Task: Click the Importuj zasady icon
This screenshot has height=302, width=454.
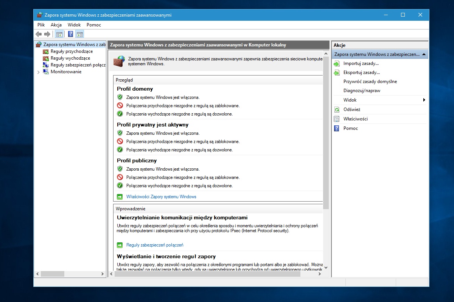Action: (x=337, y=63)
